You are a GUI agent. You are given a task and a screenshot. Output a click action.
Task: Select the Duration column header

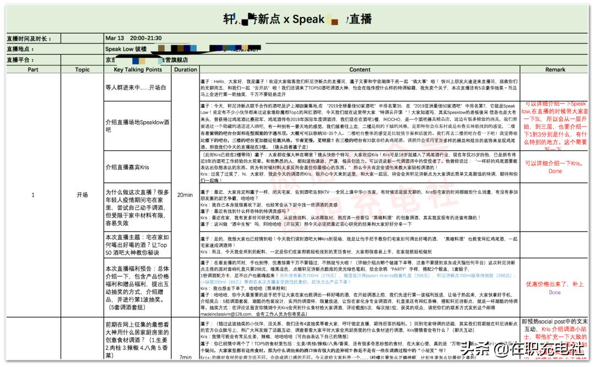tap(185, 69)
